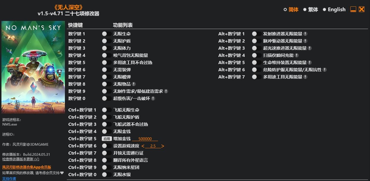Click info icon next to 扫描仪瞬间充能
Image resolution: width=370 pixels, height=181 pixels.
click(x=297, y=55)
